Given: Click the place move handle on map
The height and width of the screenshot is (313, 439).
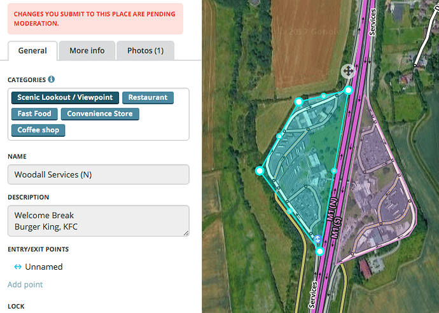Looking at the screenshot, I should click(x=348, y=71).
